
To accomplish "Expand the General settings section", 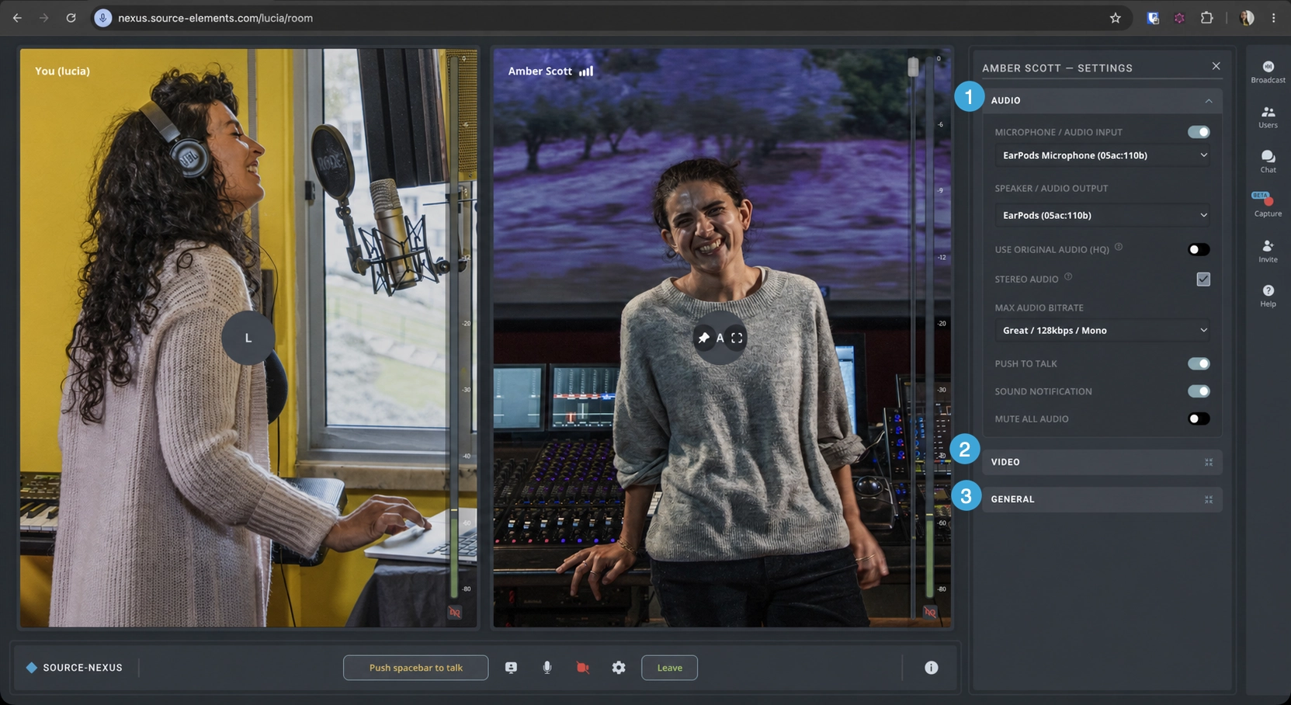I will tap(1102, 499).
